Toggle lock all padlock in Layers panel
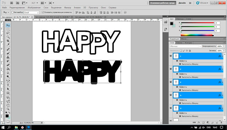The width and height of the screenshot is (227, 130). [x=190, y=50]
